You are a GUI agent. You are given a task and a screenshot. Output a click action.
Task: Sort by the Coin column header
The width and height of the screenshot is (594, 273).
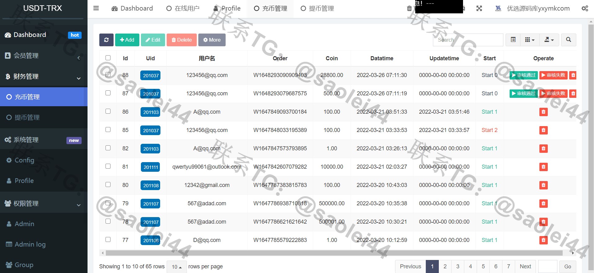[x=331, y=58]
